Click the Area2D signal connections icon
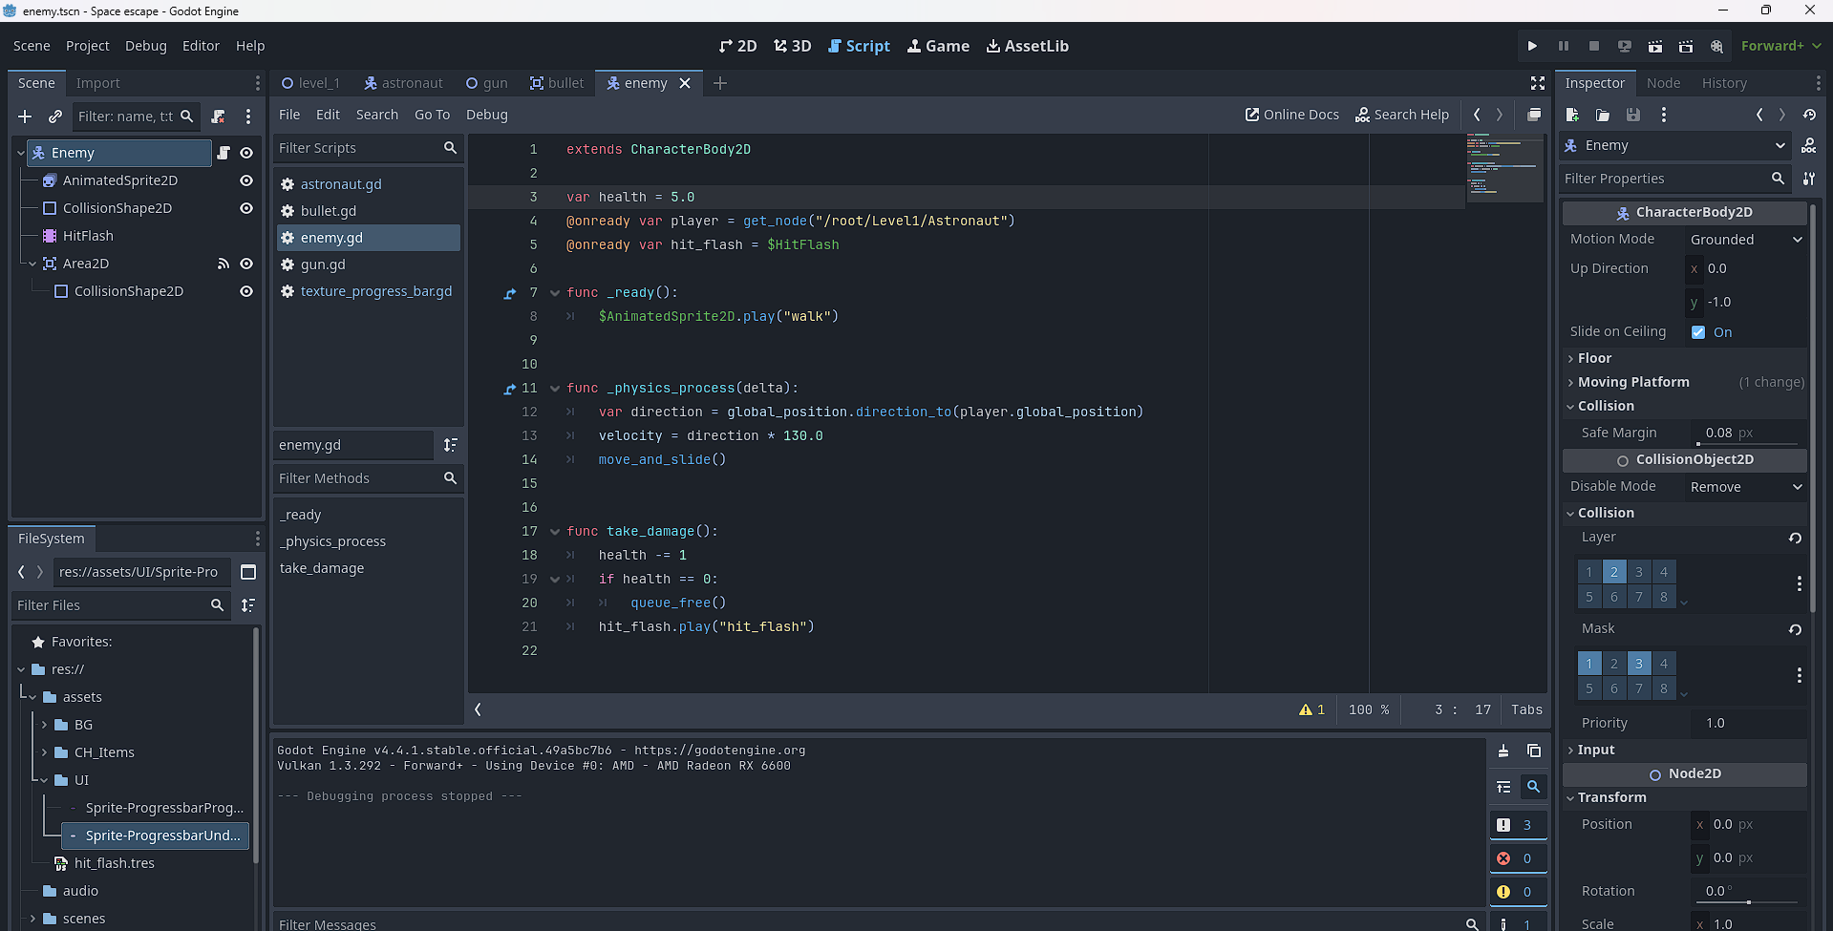1833x931 pixels. coord(224,264)
